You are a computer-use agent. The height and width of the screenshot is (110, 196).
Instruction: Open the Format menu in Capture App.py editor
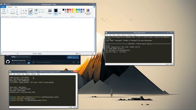(x=18, y=74)
